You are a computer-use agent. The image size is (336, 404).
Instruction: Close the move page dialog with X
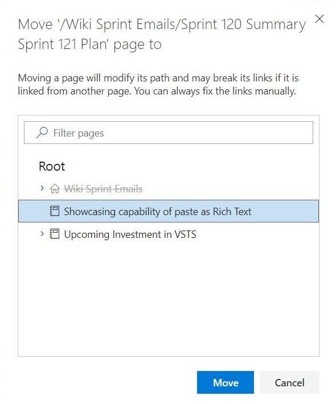pos(319,19)
